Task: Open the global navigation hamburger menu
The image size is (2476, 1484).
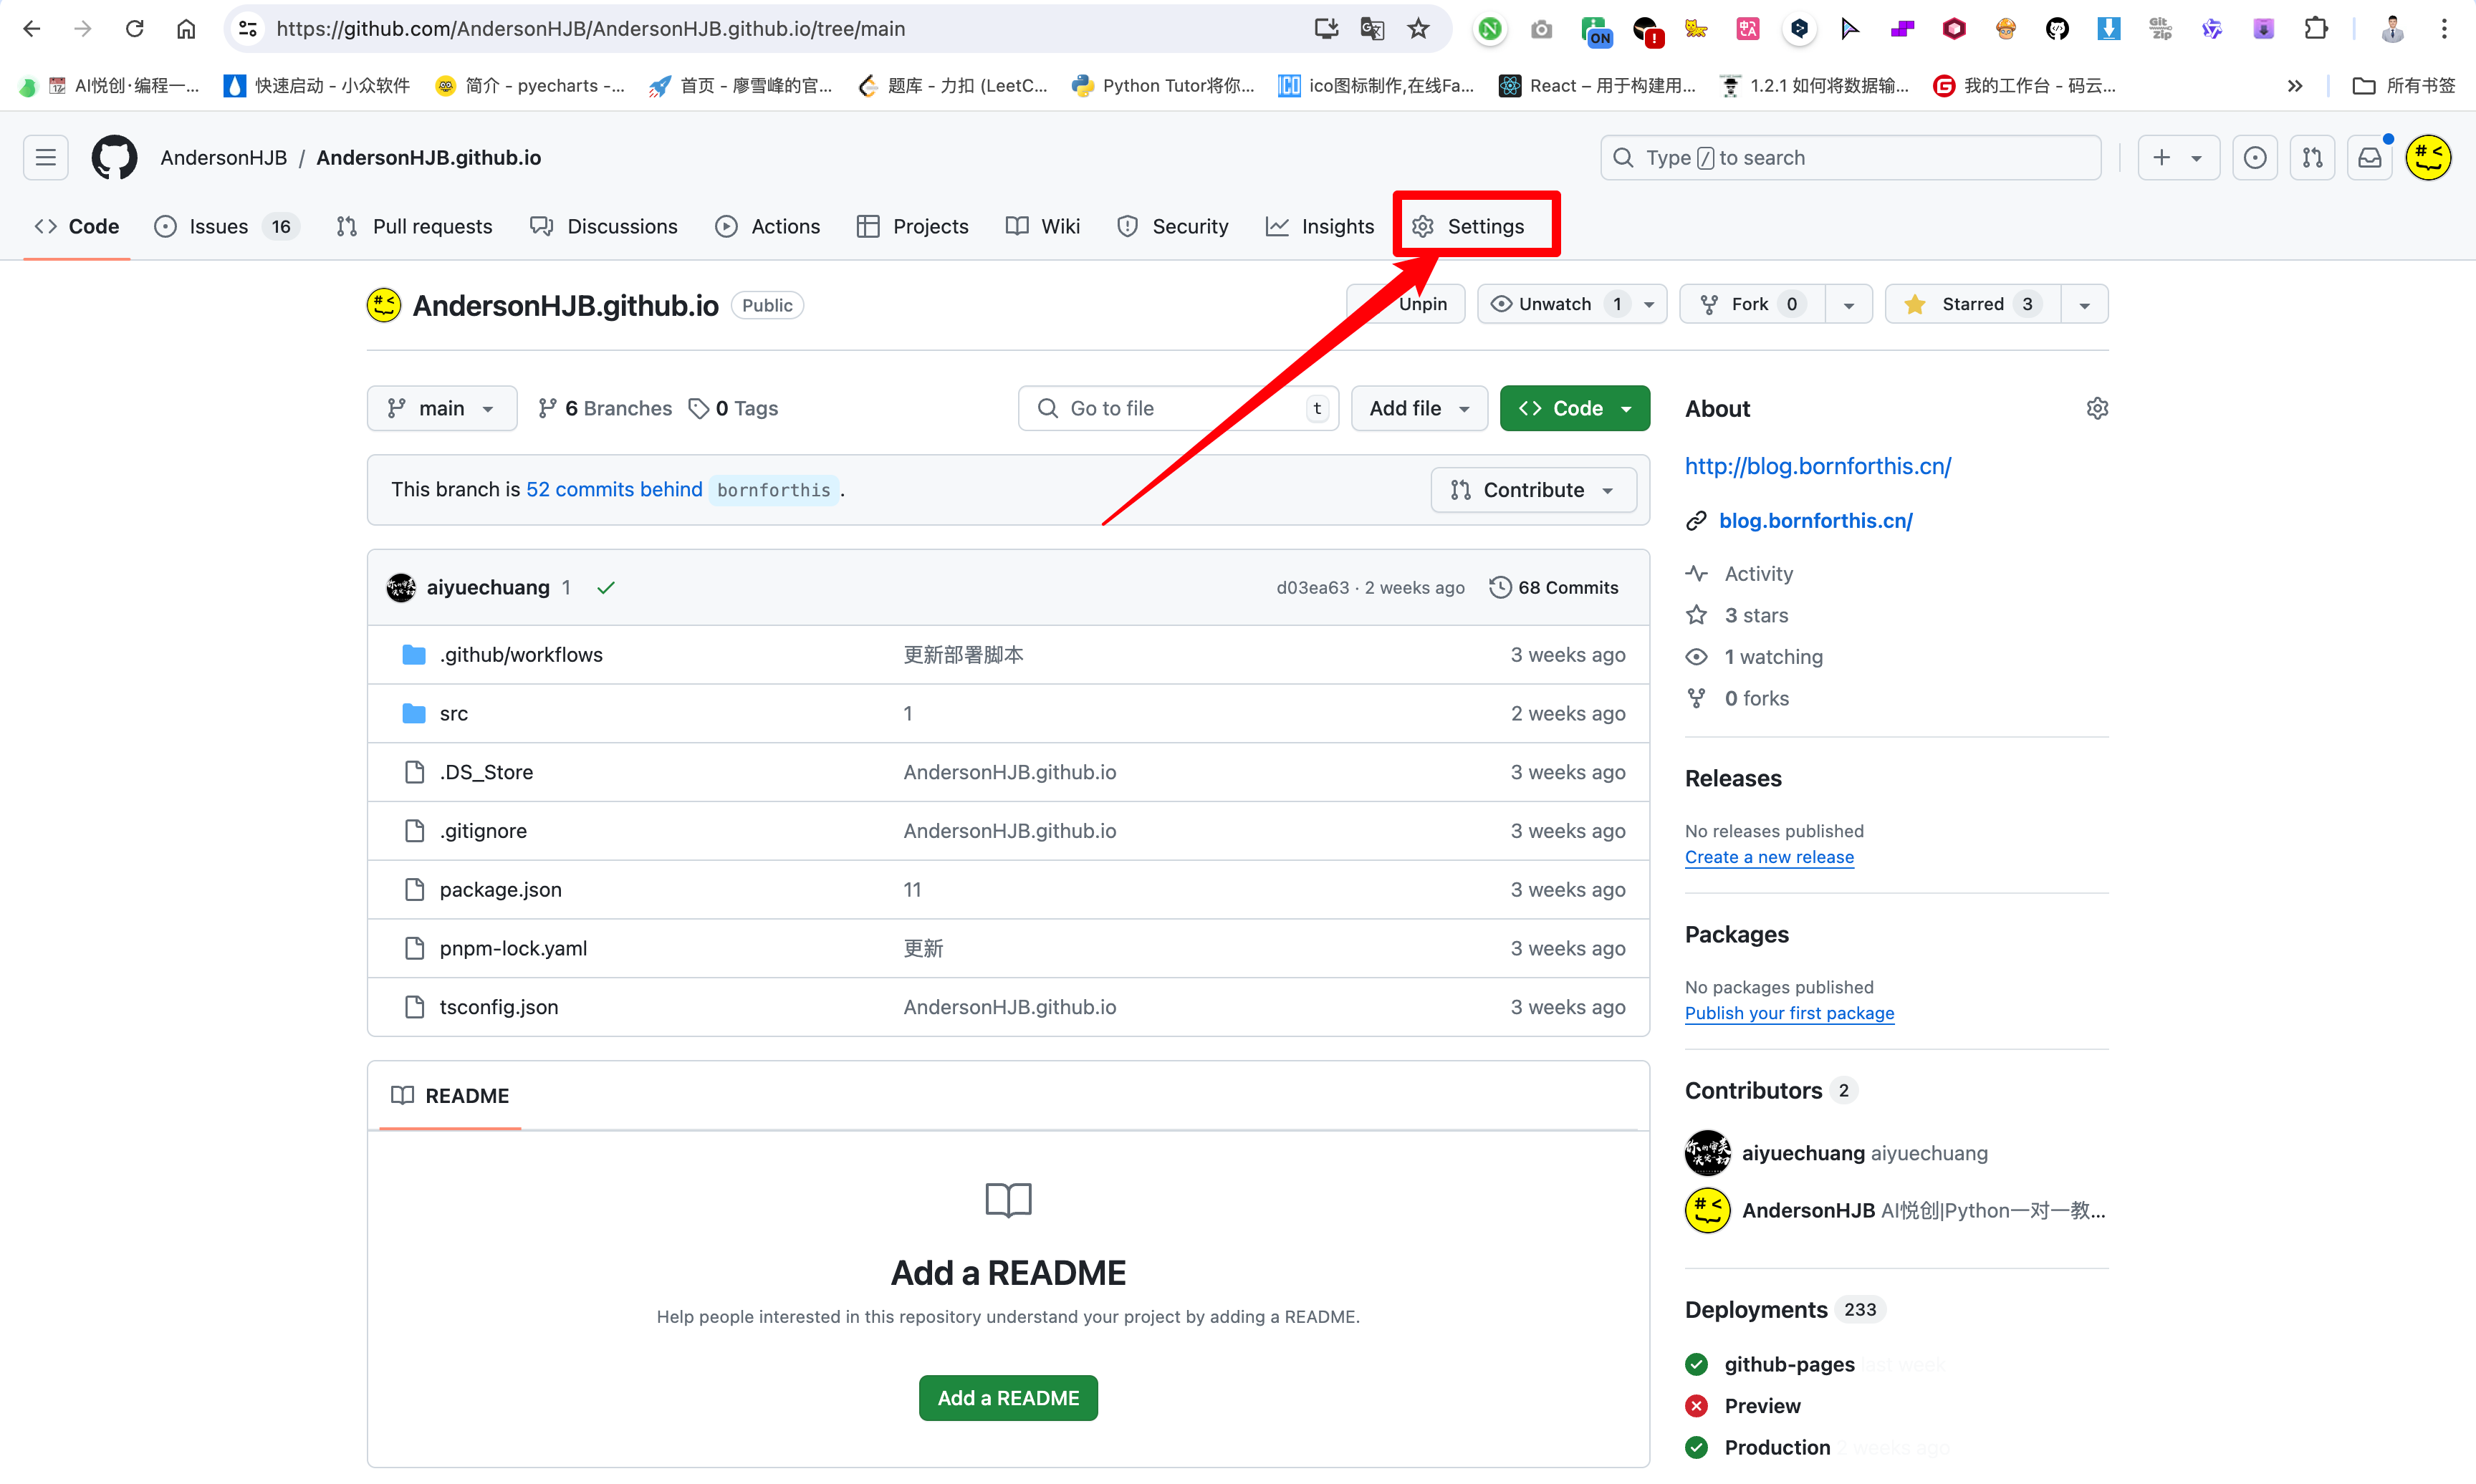Action: [x=45, y=157]
